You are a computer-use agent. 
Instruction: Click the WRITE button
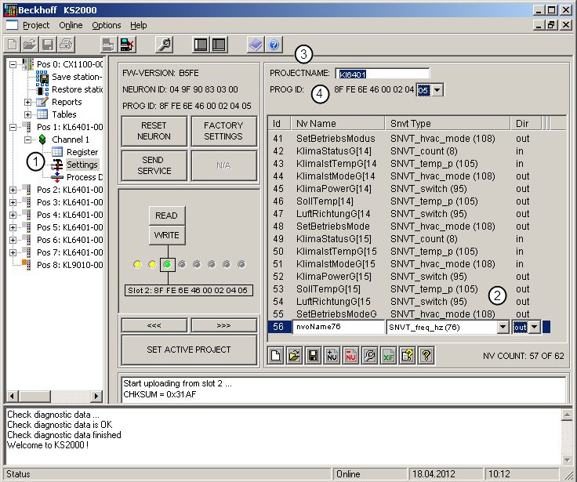(167, 235)
